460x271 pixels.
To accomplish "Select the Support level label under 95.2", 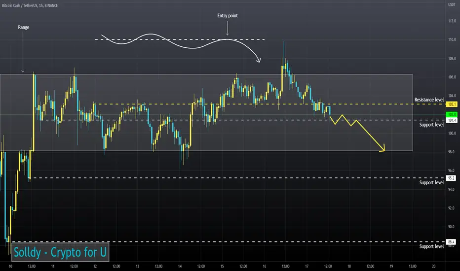I will pos(431,182).
